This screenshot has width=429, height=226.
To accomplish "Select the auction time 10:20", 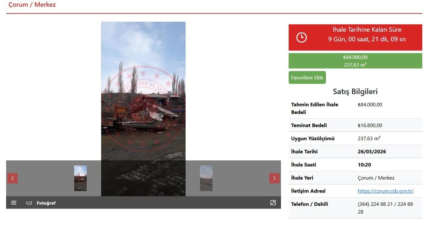I will [x=364, y=165].
